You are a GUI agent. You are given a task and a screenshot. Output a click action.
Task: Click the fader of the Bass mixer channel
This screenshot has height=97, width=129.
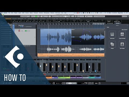[53, 67]
